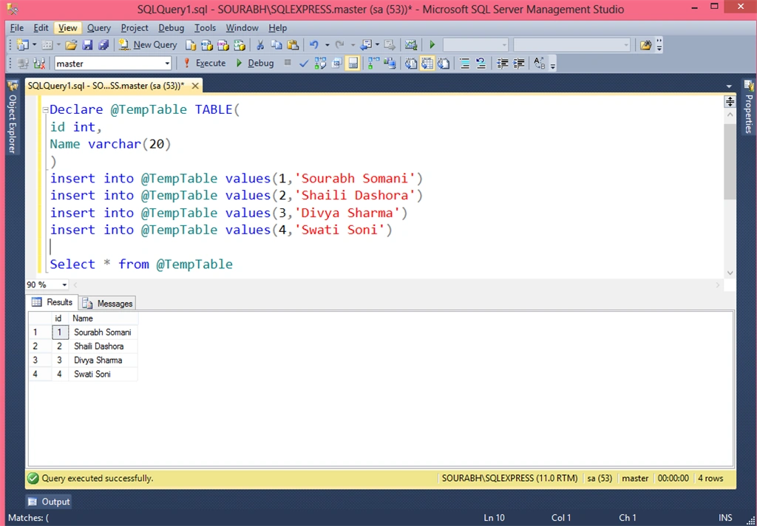The height and width of the screenshot is (526, 757).
Task: Open the Open File folder icon
Action: [x=71, y=45]
